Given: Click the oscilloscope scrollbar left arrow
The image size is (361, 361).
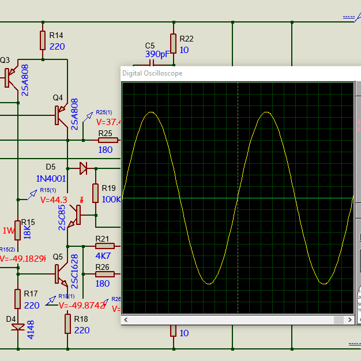Looking at the screenshot, I should (x=126, y=320).
